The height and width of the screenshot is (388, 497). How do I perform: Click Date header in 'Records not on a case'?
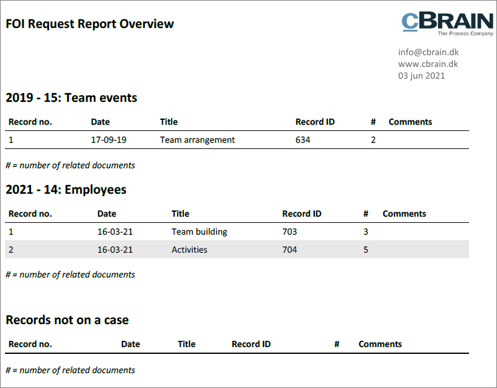pyautogui.click(x=130, y=345)
